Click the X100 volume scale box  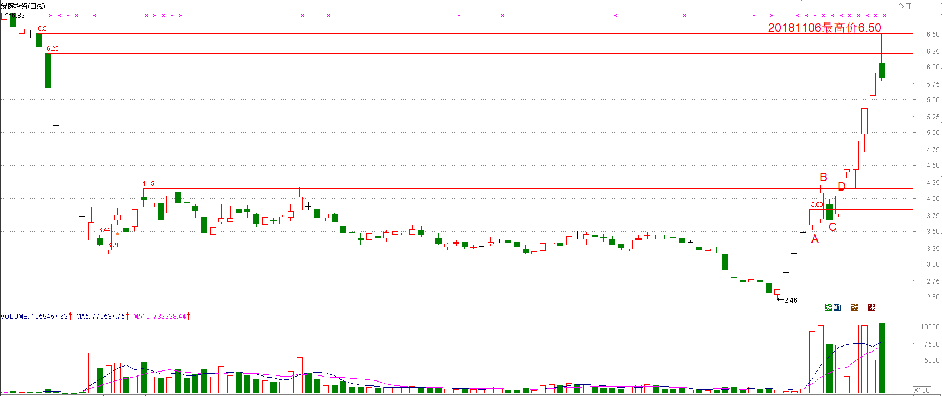pos(922,390)
